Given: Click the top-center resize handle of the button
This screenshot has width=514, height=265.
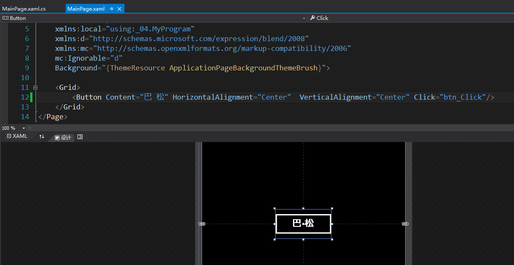Looking at the screenshot, I should 303,208.
